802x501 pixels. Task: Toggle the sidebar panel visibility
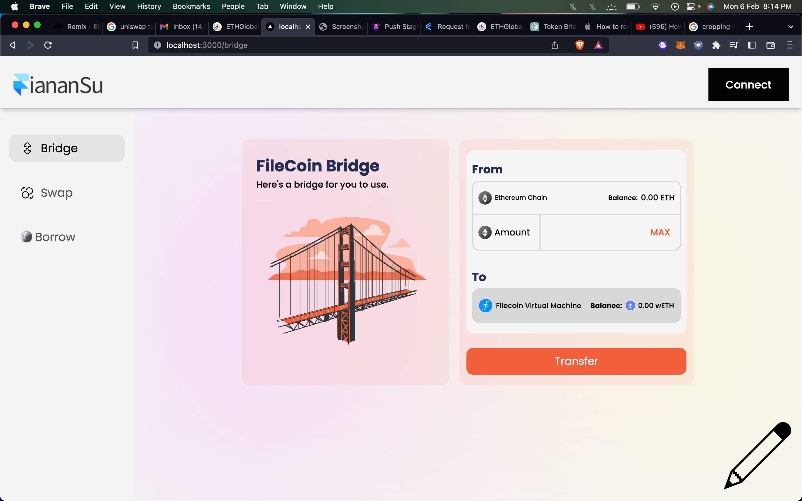point(752,46)
